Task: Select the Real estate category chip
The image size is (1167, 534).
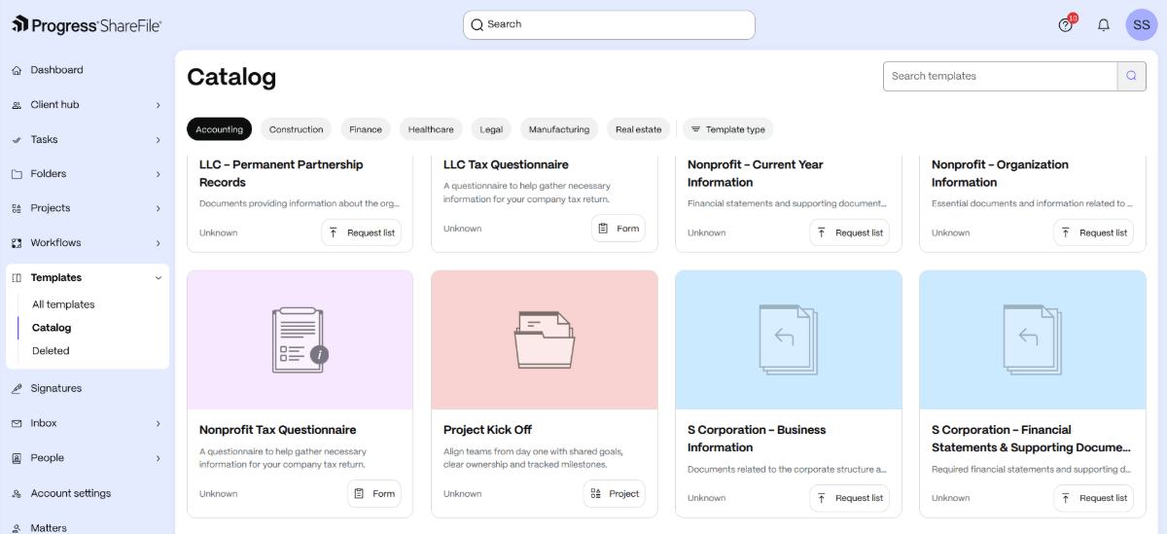Action: click(x=638, y=129)
